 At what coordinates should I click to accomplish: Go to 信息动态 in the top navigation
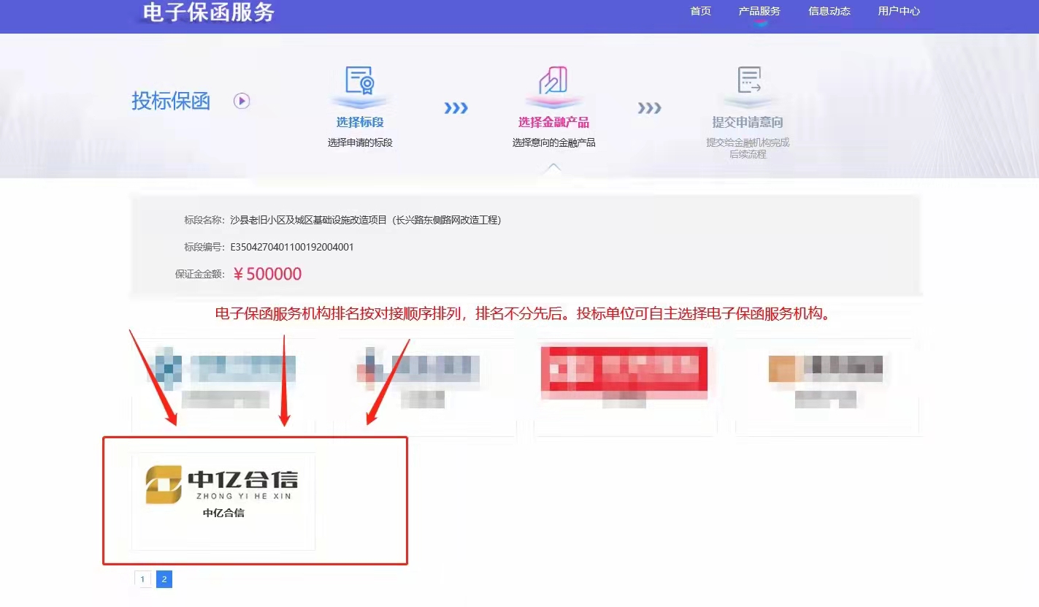tap(829, 11)
